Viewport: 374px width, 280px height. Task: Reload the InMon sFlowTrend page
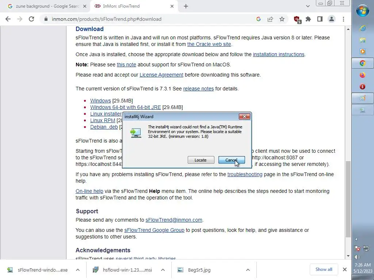pyautogui.click(x=31, y=19)
